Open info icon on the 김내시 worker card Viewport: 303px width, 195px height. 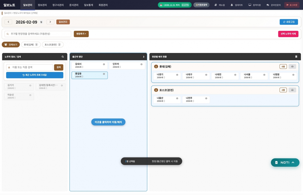point(104,64)
